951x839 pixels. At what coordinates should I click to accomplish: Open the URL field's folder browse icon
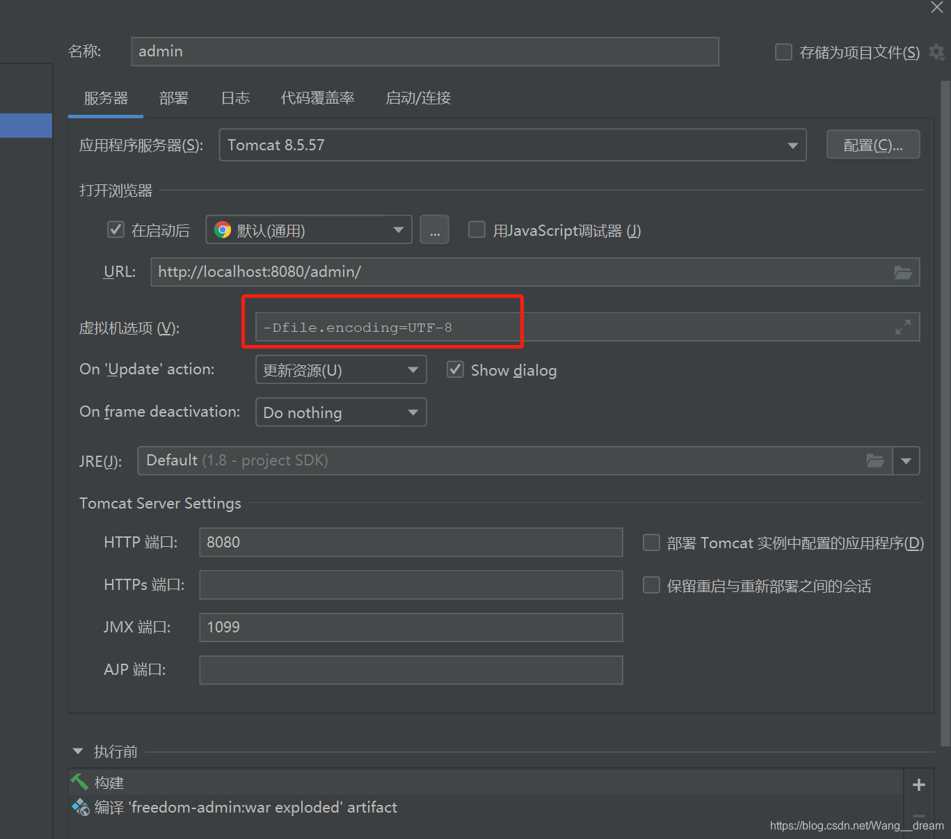tap(903, 272)
